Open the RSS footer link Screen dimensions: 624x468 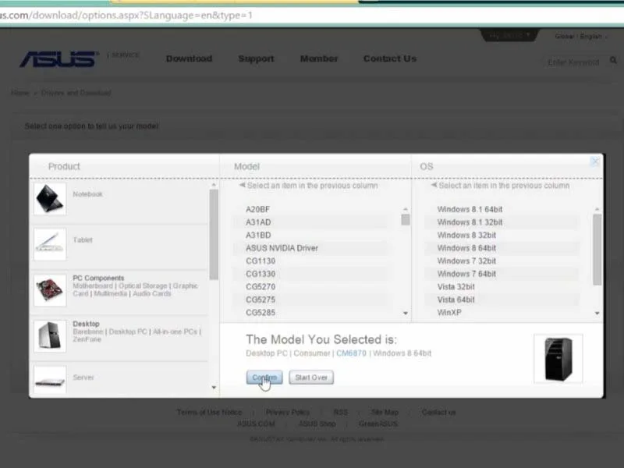pos(341,412)
